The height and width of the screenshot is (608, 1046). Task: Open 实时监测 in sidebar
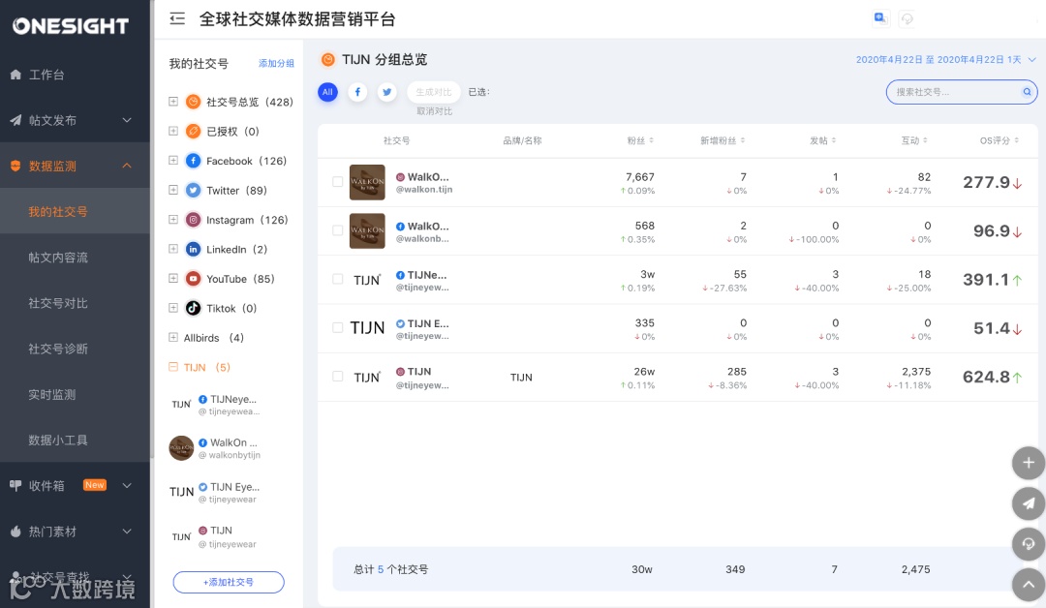(x=75, y=394)
